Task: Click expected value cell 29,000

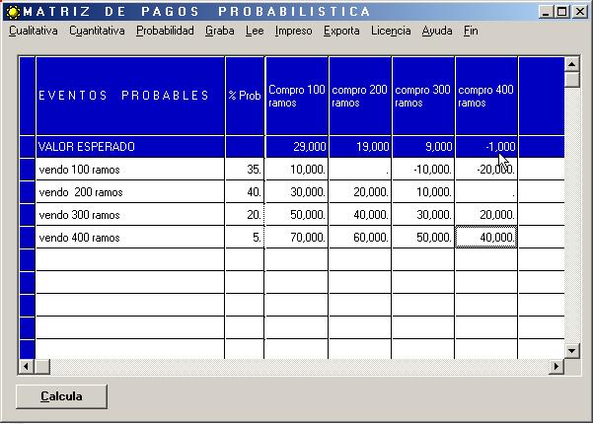Action: pyautogui.click(x=296, y=147)
